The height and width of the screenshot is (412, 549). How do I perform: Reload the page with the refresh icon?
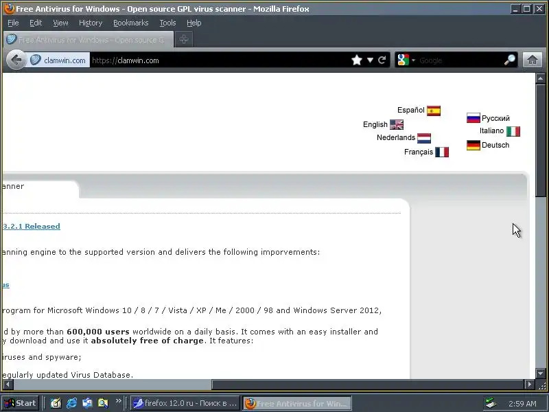point(382,60)
